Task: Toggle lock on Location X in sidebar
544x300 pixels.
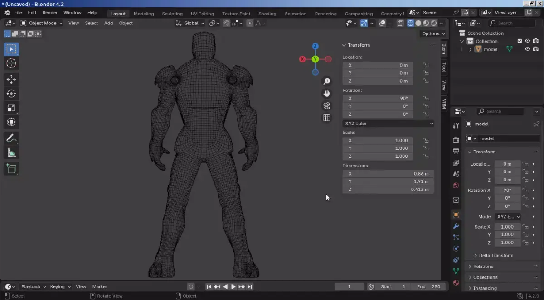Action: pos(425,65)
